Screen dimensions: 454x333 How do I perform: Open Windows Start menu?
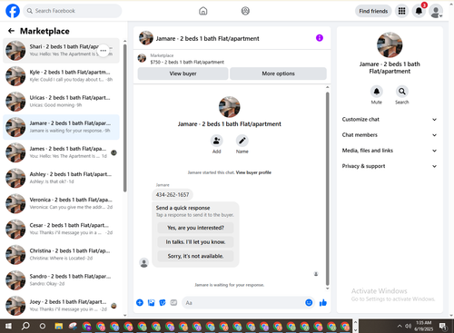tap(8, 326)
